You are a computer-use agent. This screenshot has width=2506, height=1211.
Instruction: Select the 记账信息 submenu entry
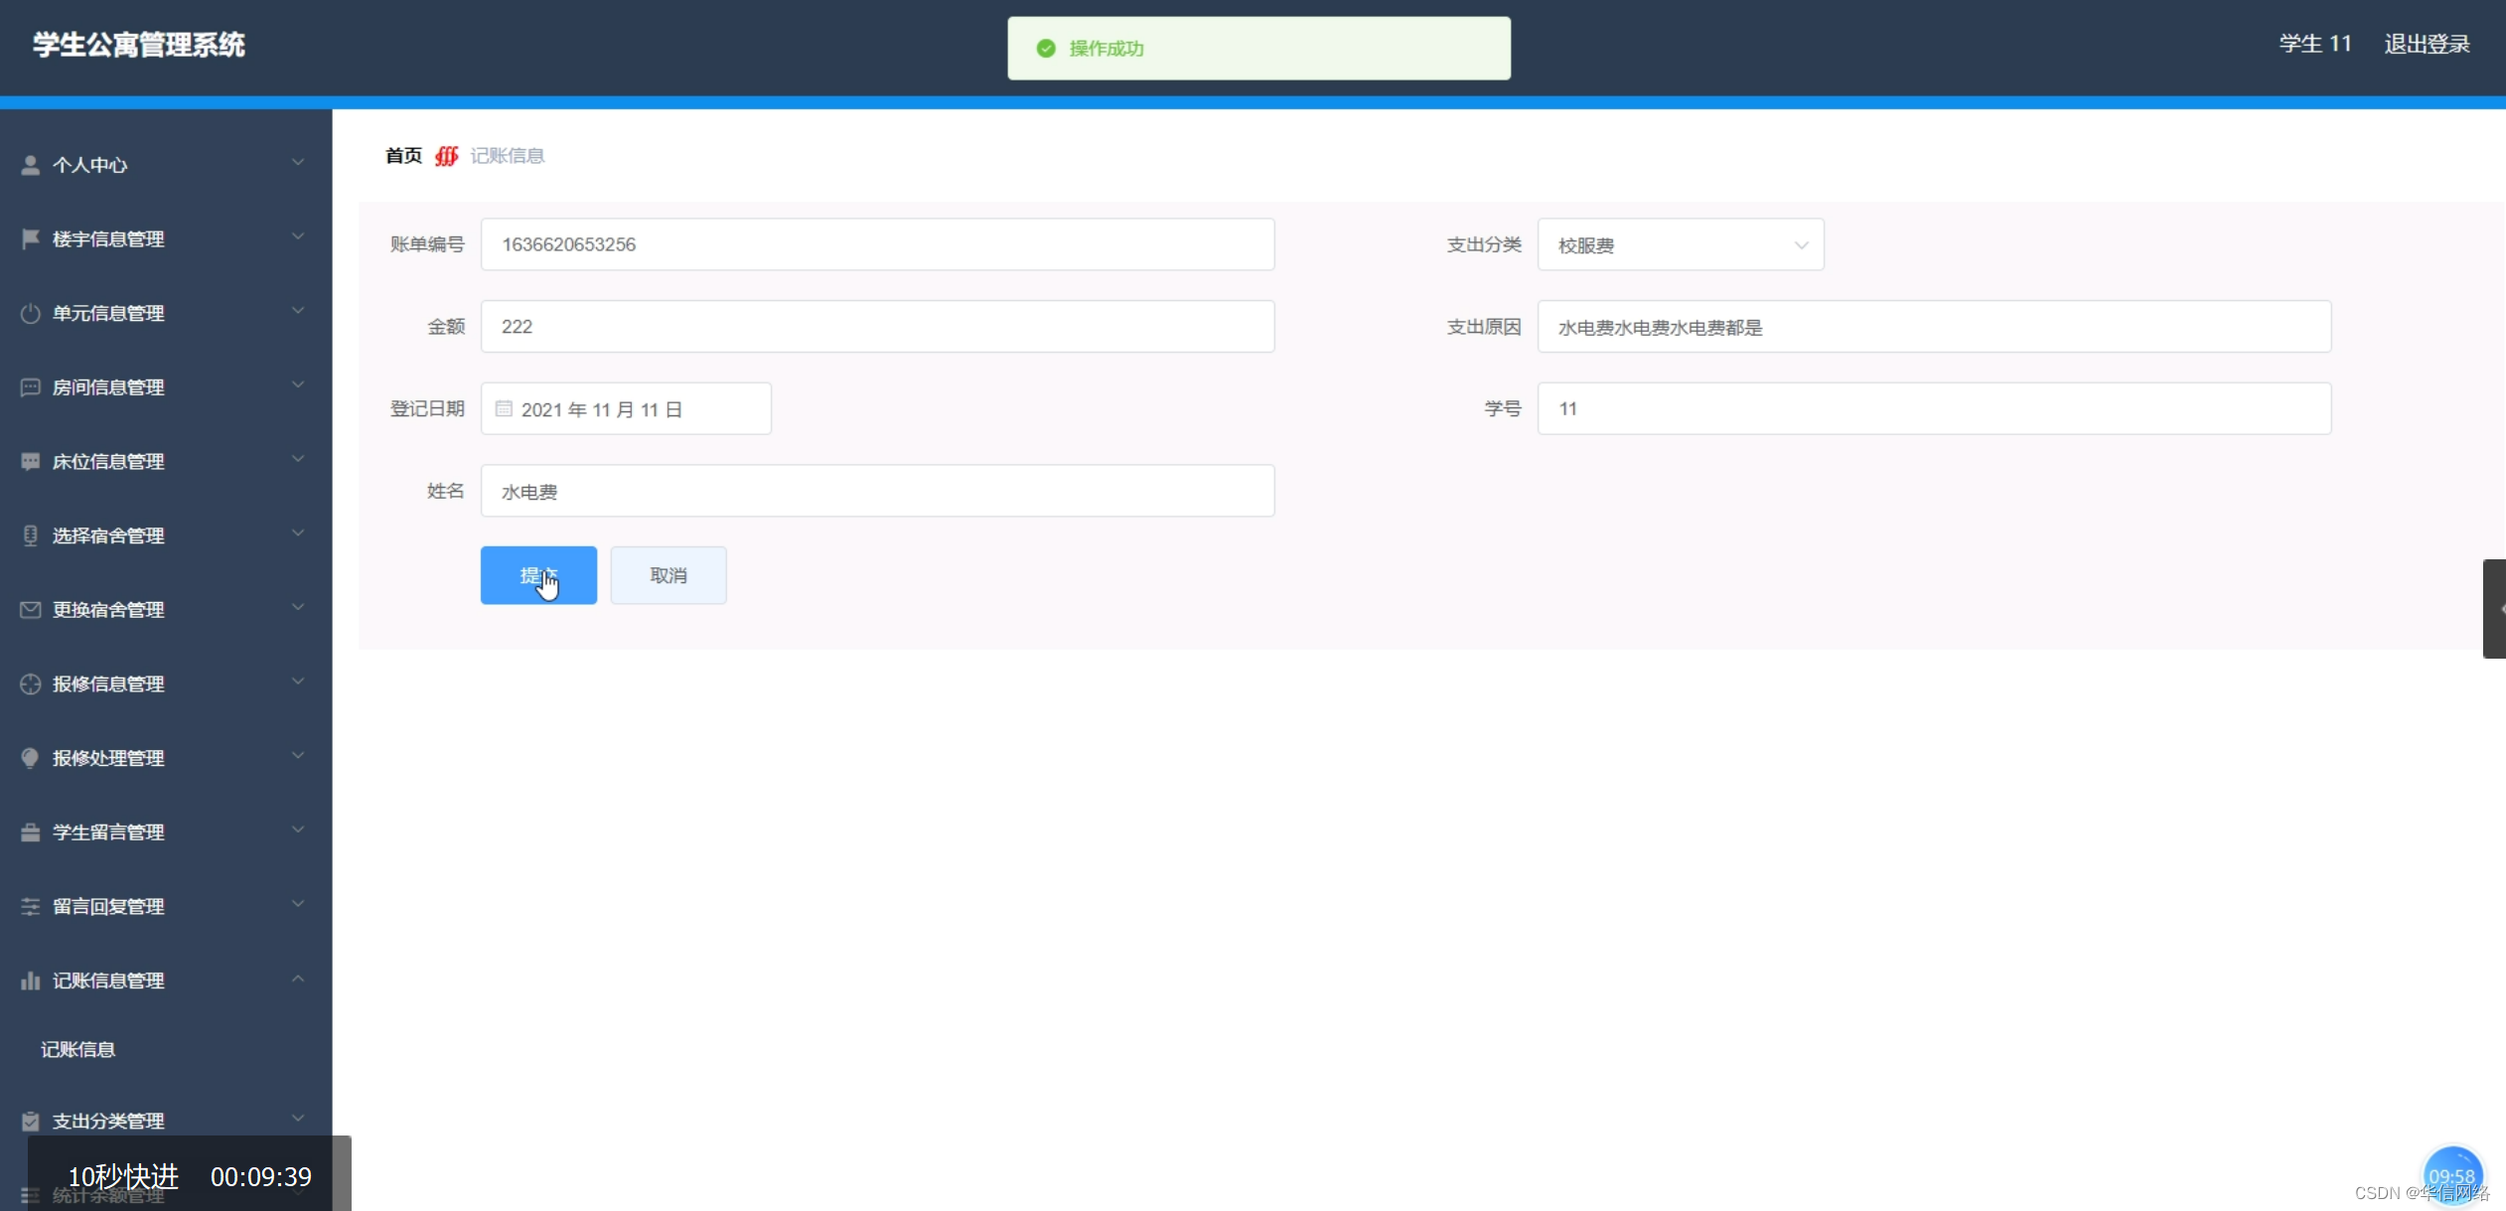[78, 1049]
